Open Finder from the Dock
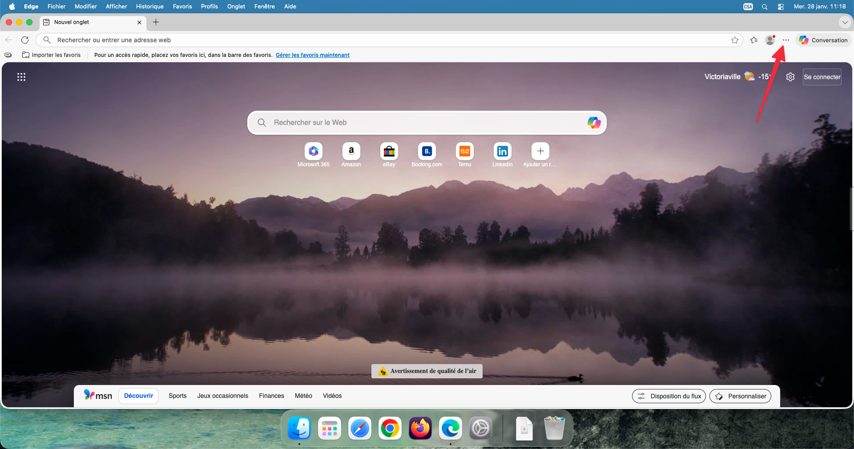 (299, 429)
